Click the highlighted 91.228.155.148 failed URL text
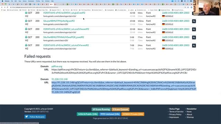 tap(124, 87)
